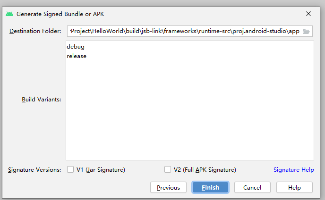Go back with the Previous button

pyautogui.click(x=168, y=187)
